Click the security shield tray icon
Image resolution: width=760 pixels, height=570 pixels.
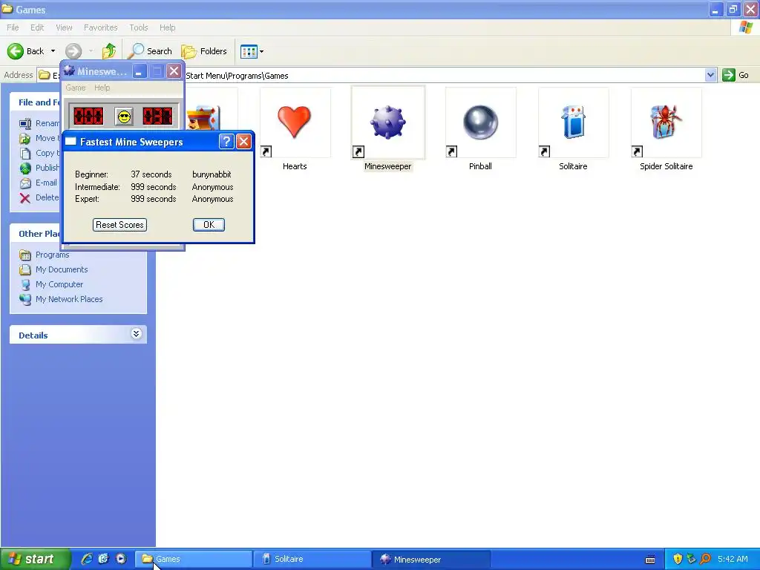coord(678,559)
